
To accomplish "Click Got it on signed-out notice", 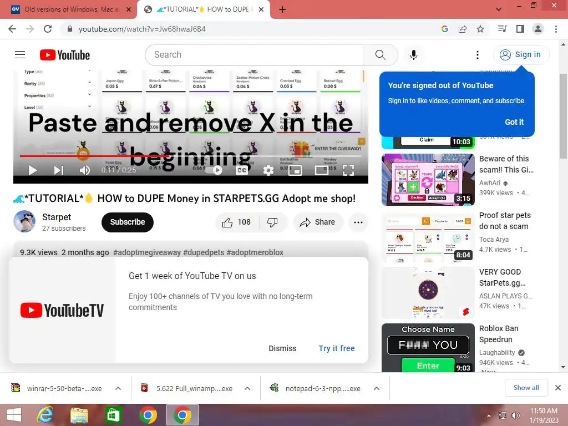I will pyautogui.click(x=514, y=122).
